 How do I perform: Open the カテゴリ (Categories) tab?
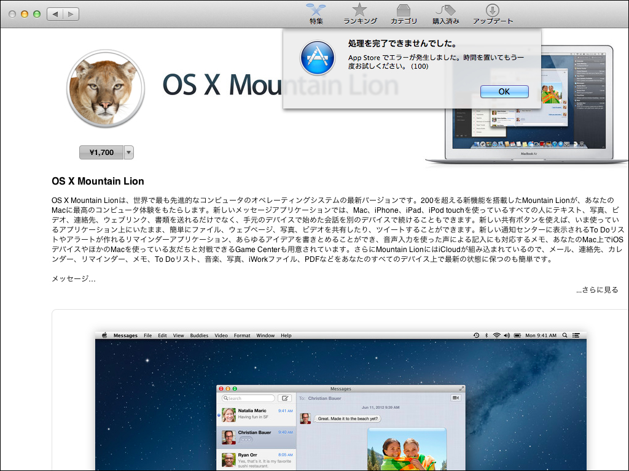click(x=404, y=14)
